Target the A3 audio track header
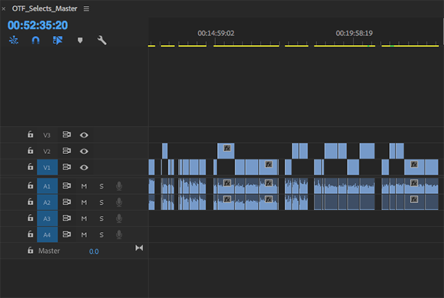 (47, 219)
